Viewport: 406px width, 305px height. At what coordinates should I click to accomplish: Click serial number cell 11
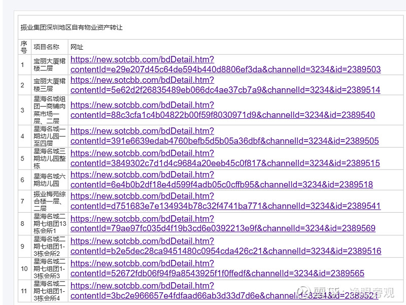pyautogui.click(x=24, y=291)
